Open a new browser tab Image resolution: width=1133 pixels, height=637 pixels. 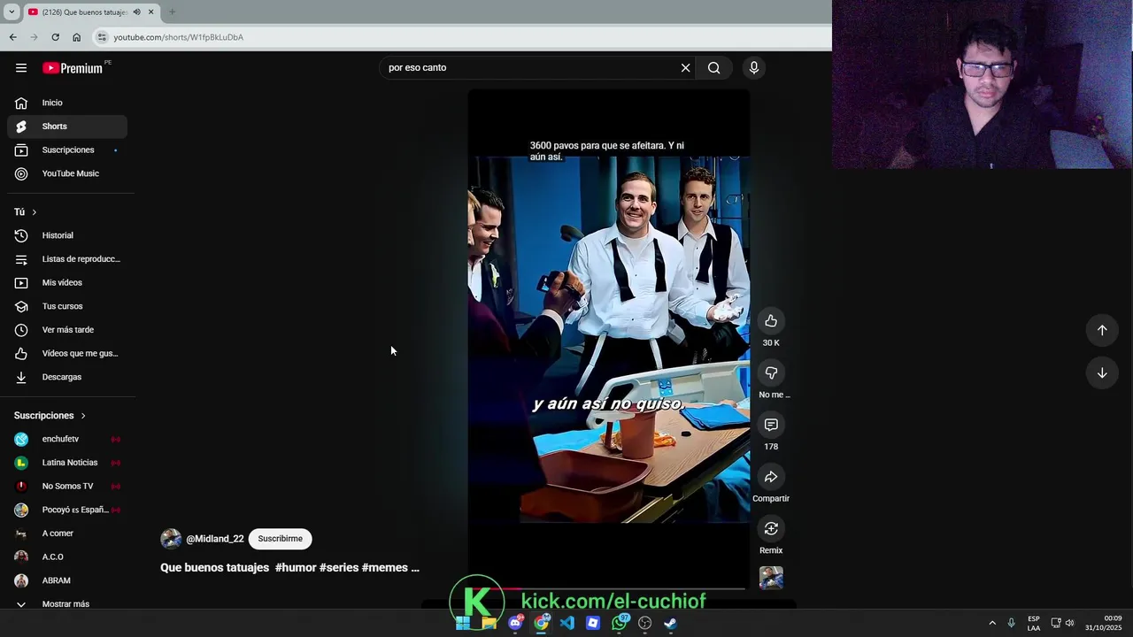pyautogui.click(x=172, y=12)
